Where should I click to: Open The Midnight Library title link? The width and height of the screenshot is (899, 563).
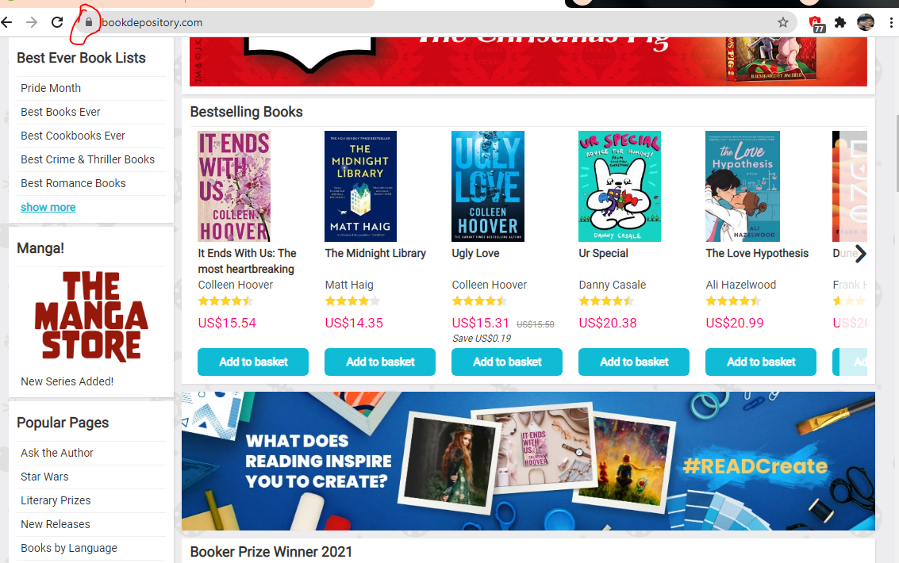375,253
